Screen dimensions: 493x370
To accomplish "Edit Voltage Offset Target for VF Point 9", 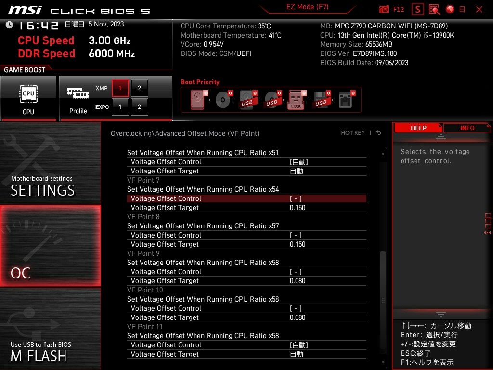I will pos(246,281).
